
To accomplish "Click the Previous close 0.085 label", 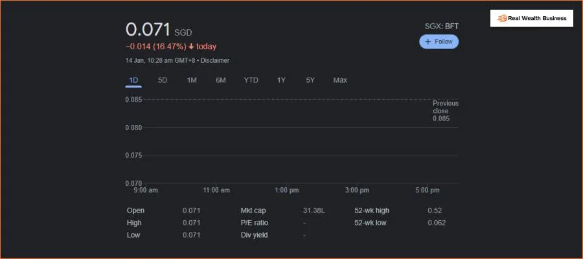I will coord(445,111).
